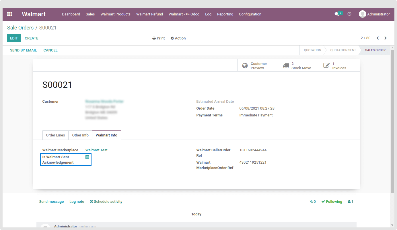Click SEND BY EMAIL button
This screenshot has height=230, width=397.
pos(23,50)
